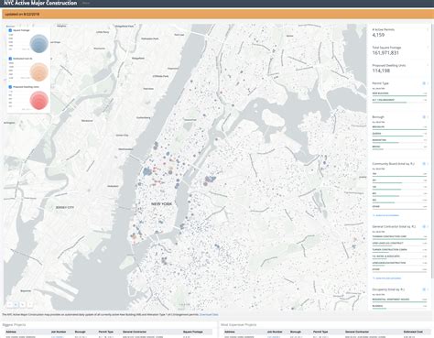
Task: Open the Total Square Footage widget options menu
Action: [428, 48]
